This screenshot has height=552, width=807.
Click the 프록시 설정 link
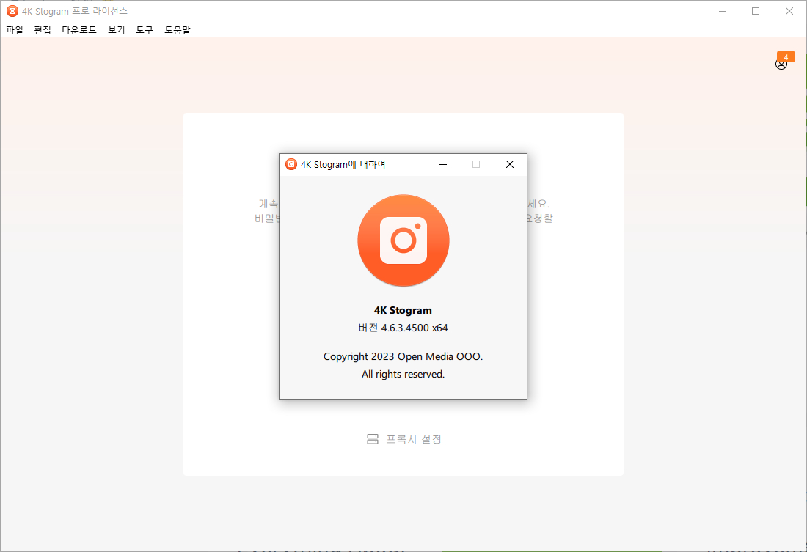tap(414, 439)
